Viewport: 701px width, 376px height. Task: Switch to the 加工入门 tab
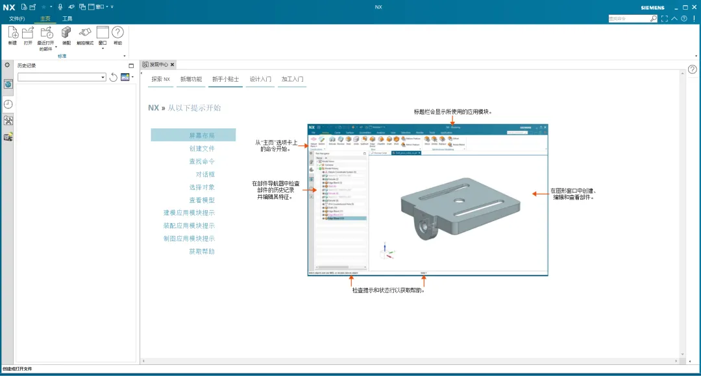coord(292,79)
